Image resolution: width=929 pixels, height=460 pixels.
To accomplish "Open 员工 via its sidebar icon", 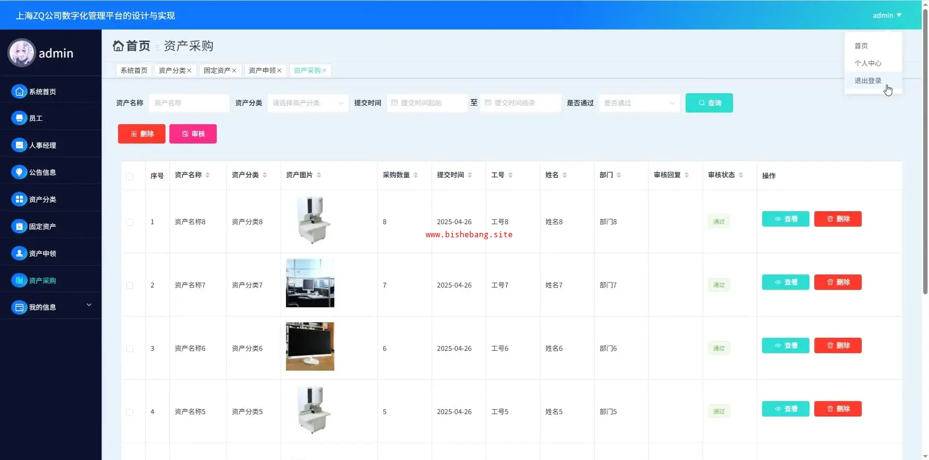I will point(19,118).
